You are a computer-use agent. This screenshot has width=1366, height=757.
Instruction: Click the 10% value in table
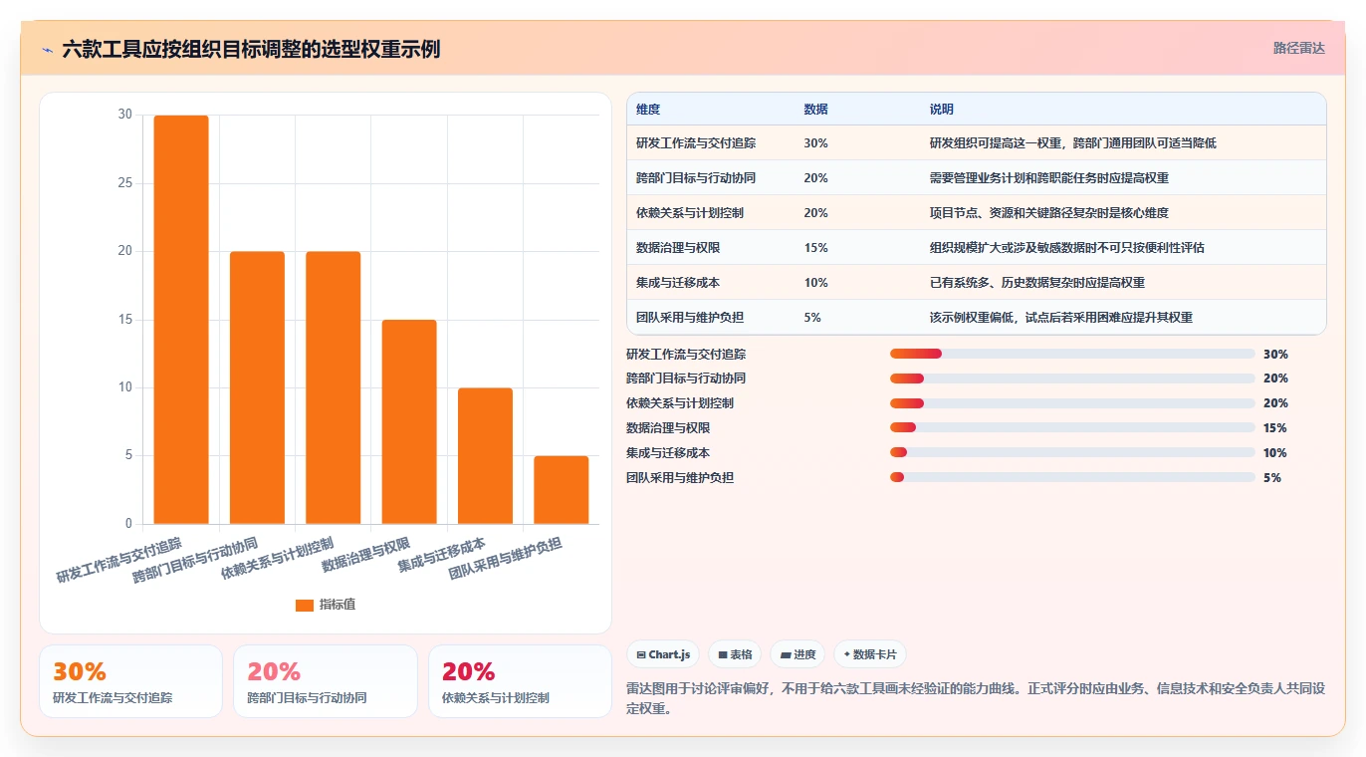(815, 283)
